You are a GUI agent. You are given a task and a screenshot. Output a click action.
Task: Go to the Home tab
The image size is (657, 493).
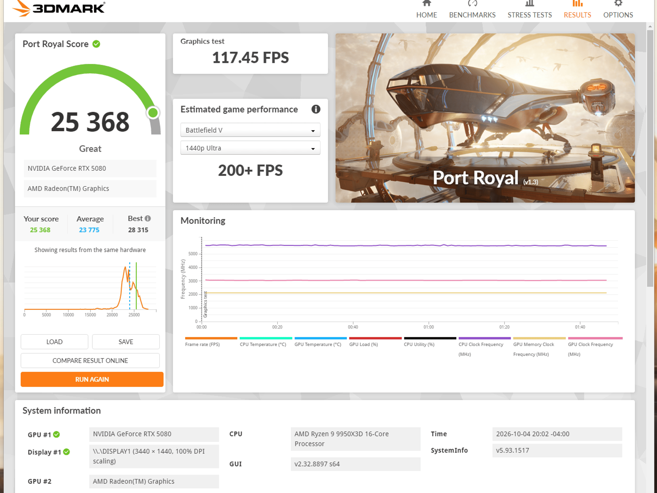point(426,10)
